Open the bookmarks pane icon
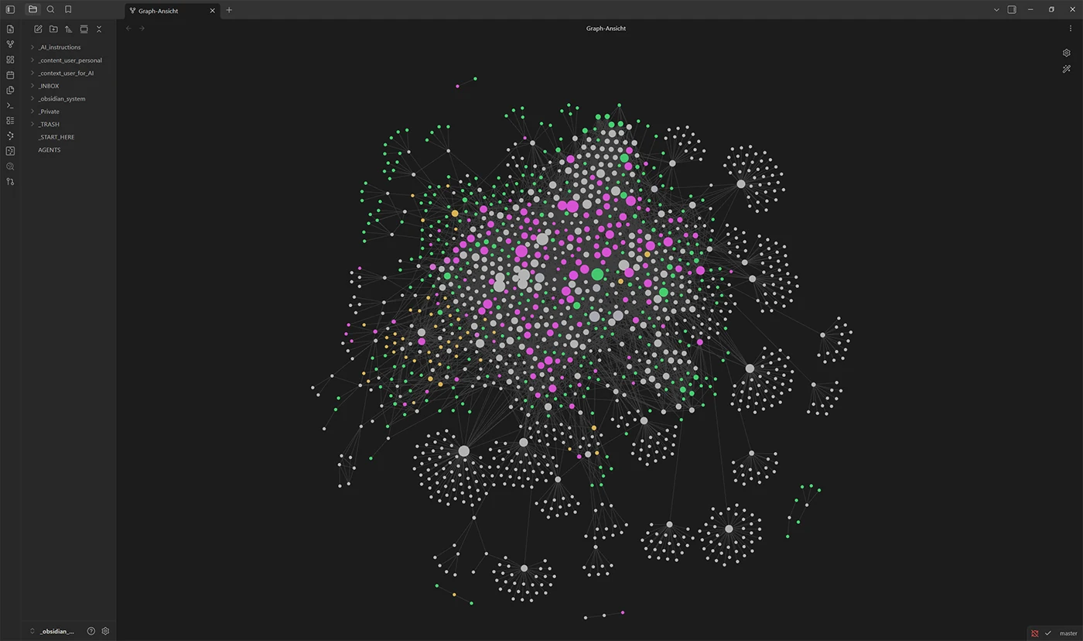The width and height of the screenshot is (1083, 641). click(x=68, y=9)
